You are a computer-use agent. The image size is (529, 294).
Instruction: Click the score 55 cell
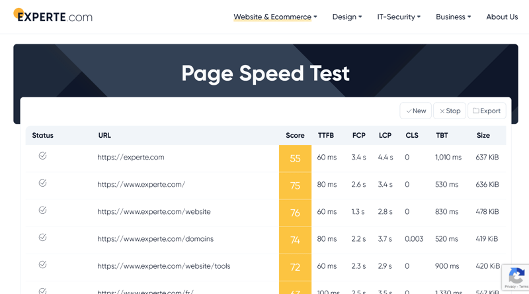coord(295,158)
